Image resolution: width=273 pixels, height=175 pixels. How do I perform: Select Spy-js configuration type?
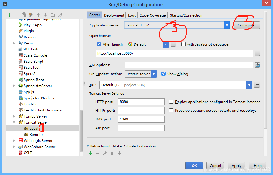click(29, 92)
